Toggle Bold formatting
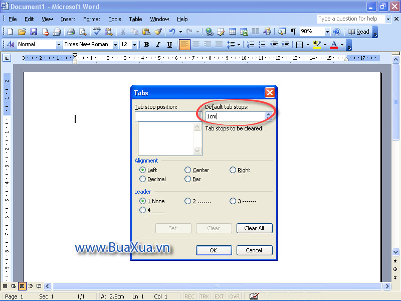 pyautogui.click(x=146, y=45)
